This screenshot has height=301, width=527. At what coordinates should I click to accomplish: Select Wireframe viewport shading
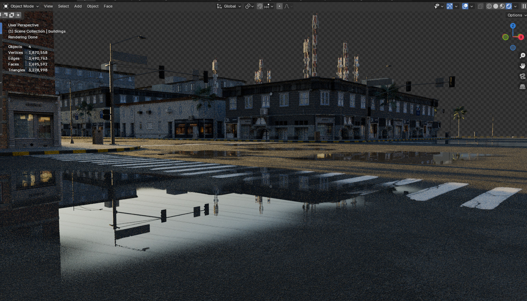click(x=489, y=6)
